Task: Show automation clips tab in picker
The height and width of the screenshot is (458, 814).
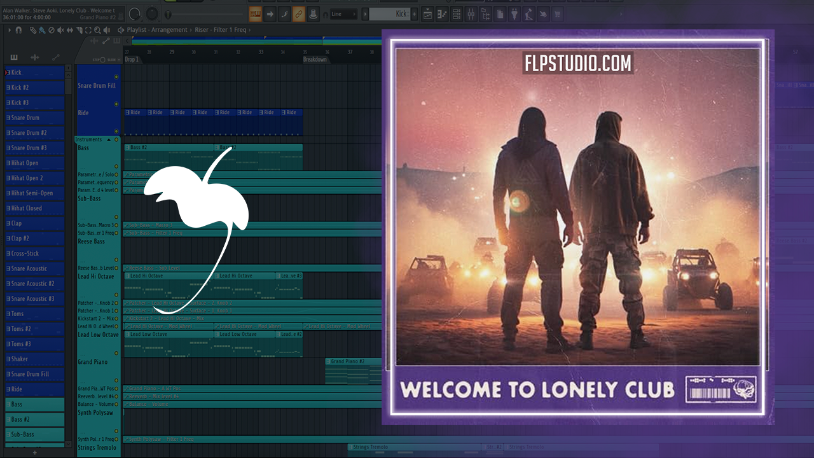Action: [56, 58]
